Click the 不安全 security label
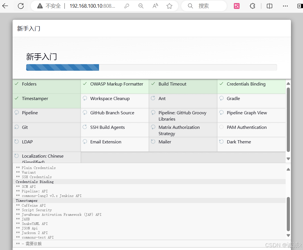Image resolution: width=303 pixels, height=250 pixels. pos(53,6)
